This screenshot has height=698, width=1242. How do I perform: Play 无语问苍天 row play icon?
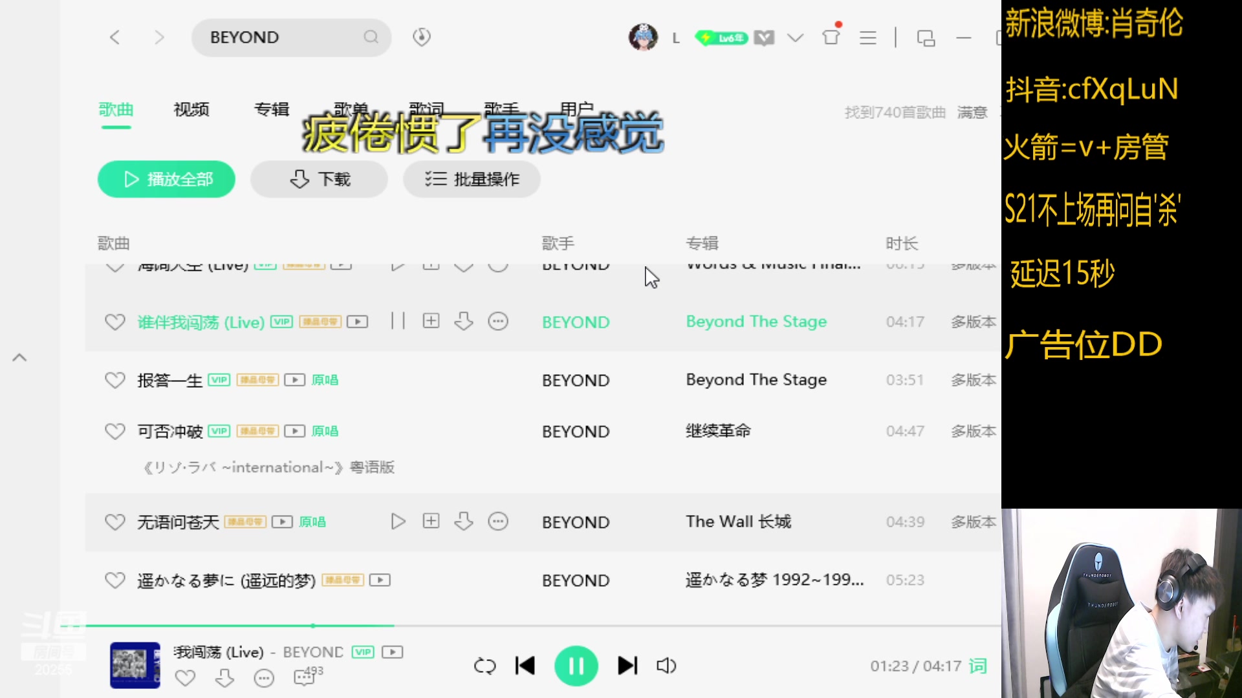point(398,522)
